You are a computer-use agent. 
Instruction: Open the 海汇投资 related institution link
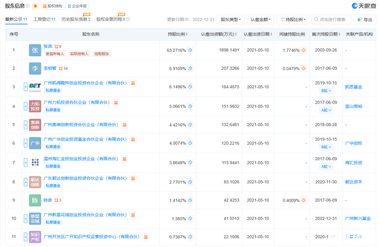pyautogui.click(x=353, y=163)
